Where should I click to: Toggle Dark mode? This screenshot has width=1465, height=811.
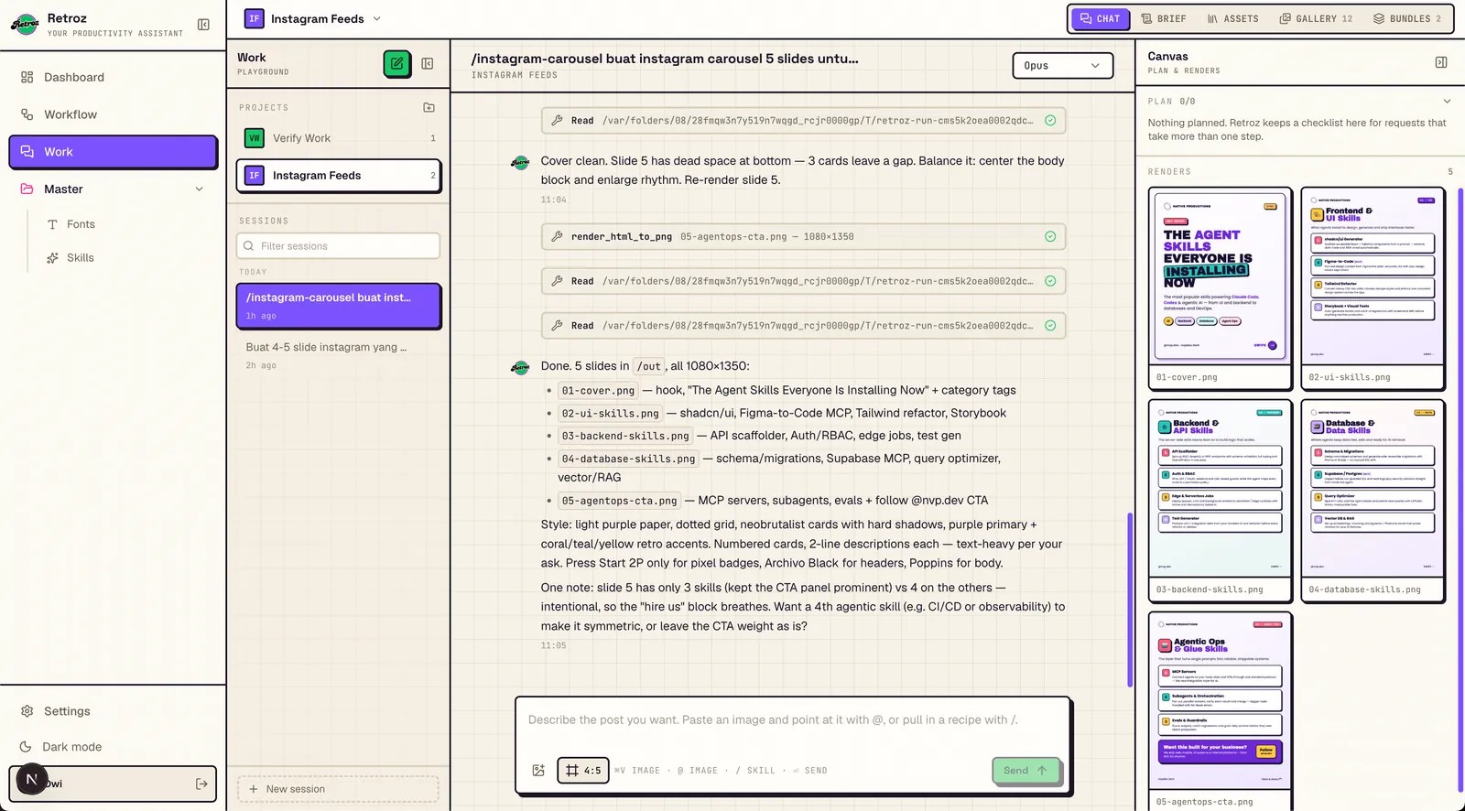114,747
